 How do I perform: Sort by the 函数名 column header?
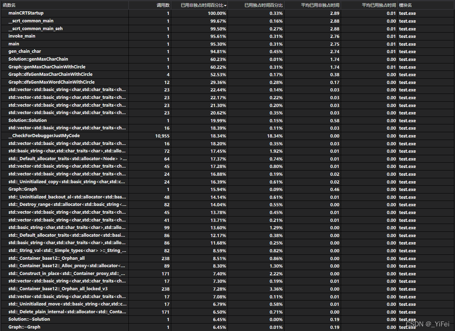point(64,5)
